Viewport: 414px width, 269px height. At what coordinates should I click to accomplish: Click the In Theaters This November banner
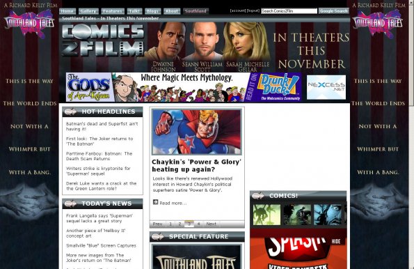[311, 51]
